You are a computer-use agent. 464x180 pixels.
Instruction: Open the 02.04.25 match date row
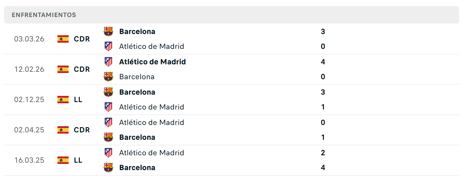231,130
